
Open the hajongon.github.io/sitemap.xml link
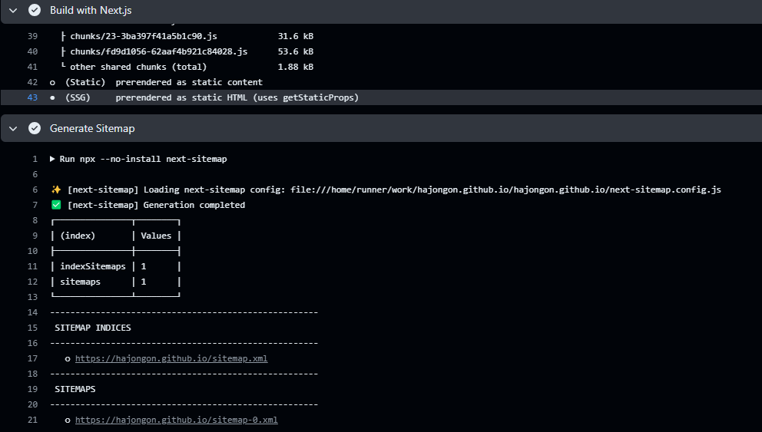point(171,358)
